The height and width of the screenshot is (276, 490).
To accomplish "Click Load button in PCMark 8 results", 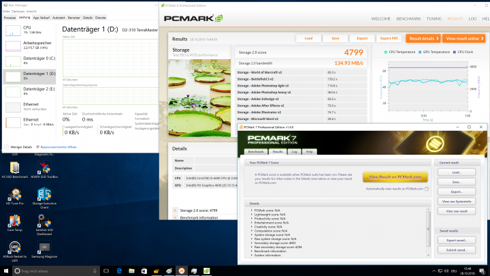I will pyautogui.click(x=308, y=38).
